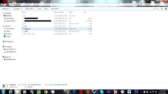Screen dimensions: 168x94
Task: Click the change view icon
Action: (x=155, y=9)
